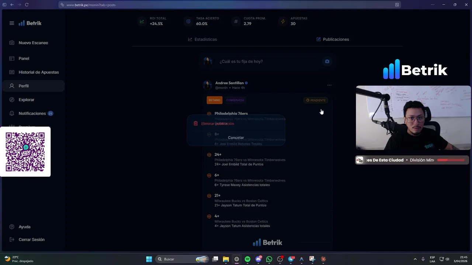The image size is (472, 265).
Task: Click the CUOTA PROM. hash icon
Action: click(x=236, y=21)
